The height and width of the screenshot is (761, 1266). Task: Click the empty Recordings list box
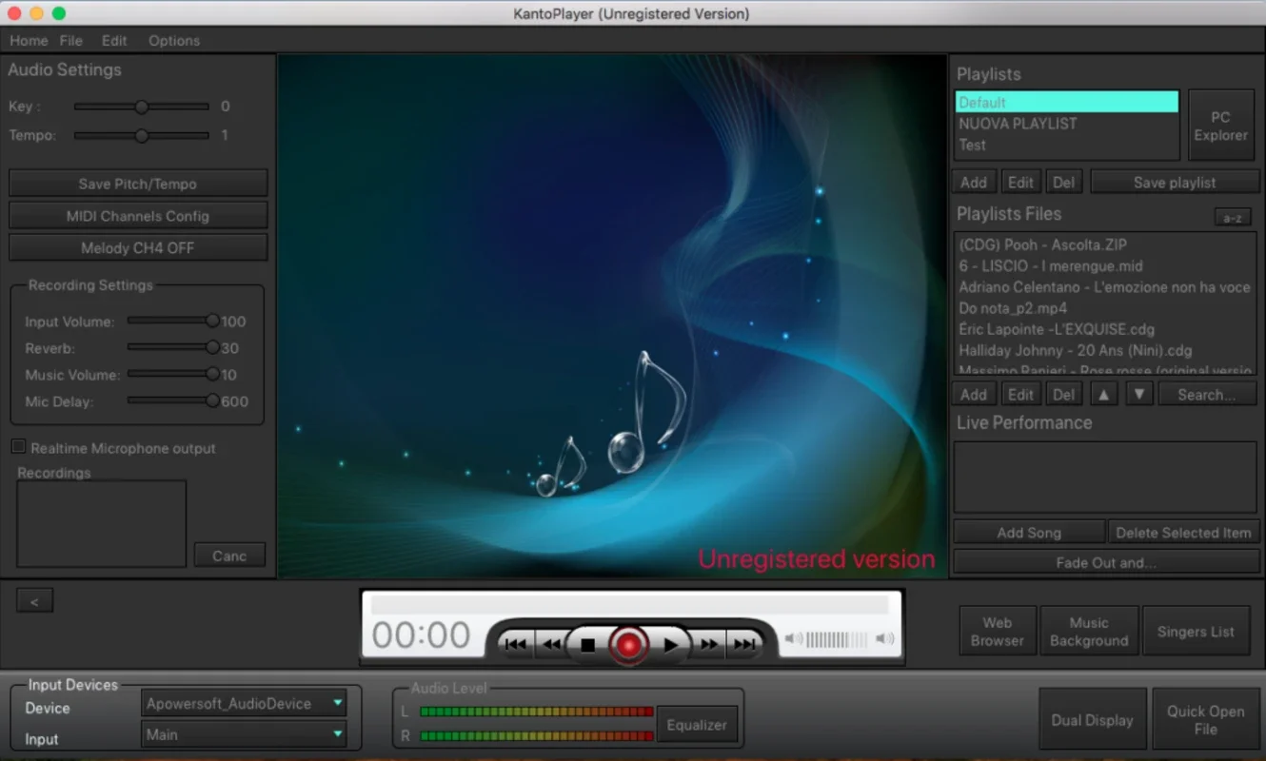[x=101, y=523]
